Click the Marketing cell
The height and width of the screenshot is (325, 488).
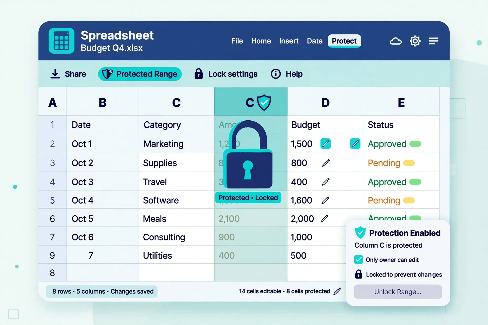point(176,144)
